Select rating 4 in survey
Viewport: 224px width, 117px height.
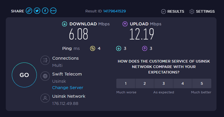click(x=183, y=84)
